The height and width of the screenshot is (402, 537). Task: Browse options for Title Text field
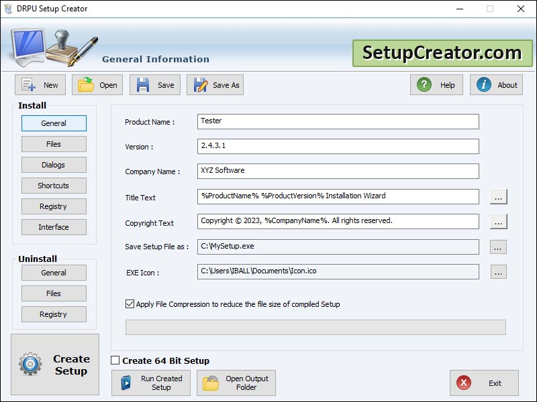(498, 196)
